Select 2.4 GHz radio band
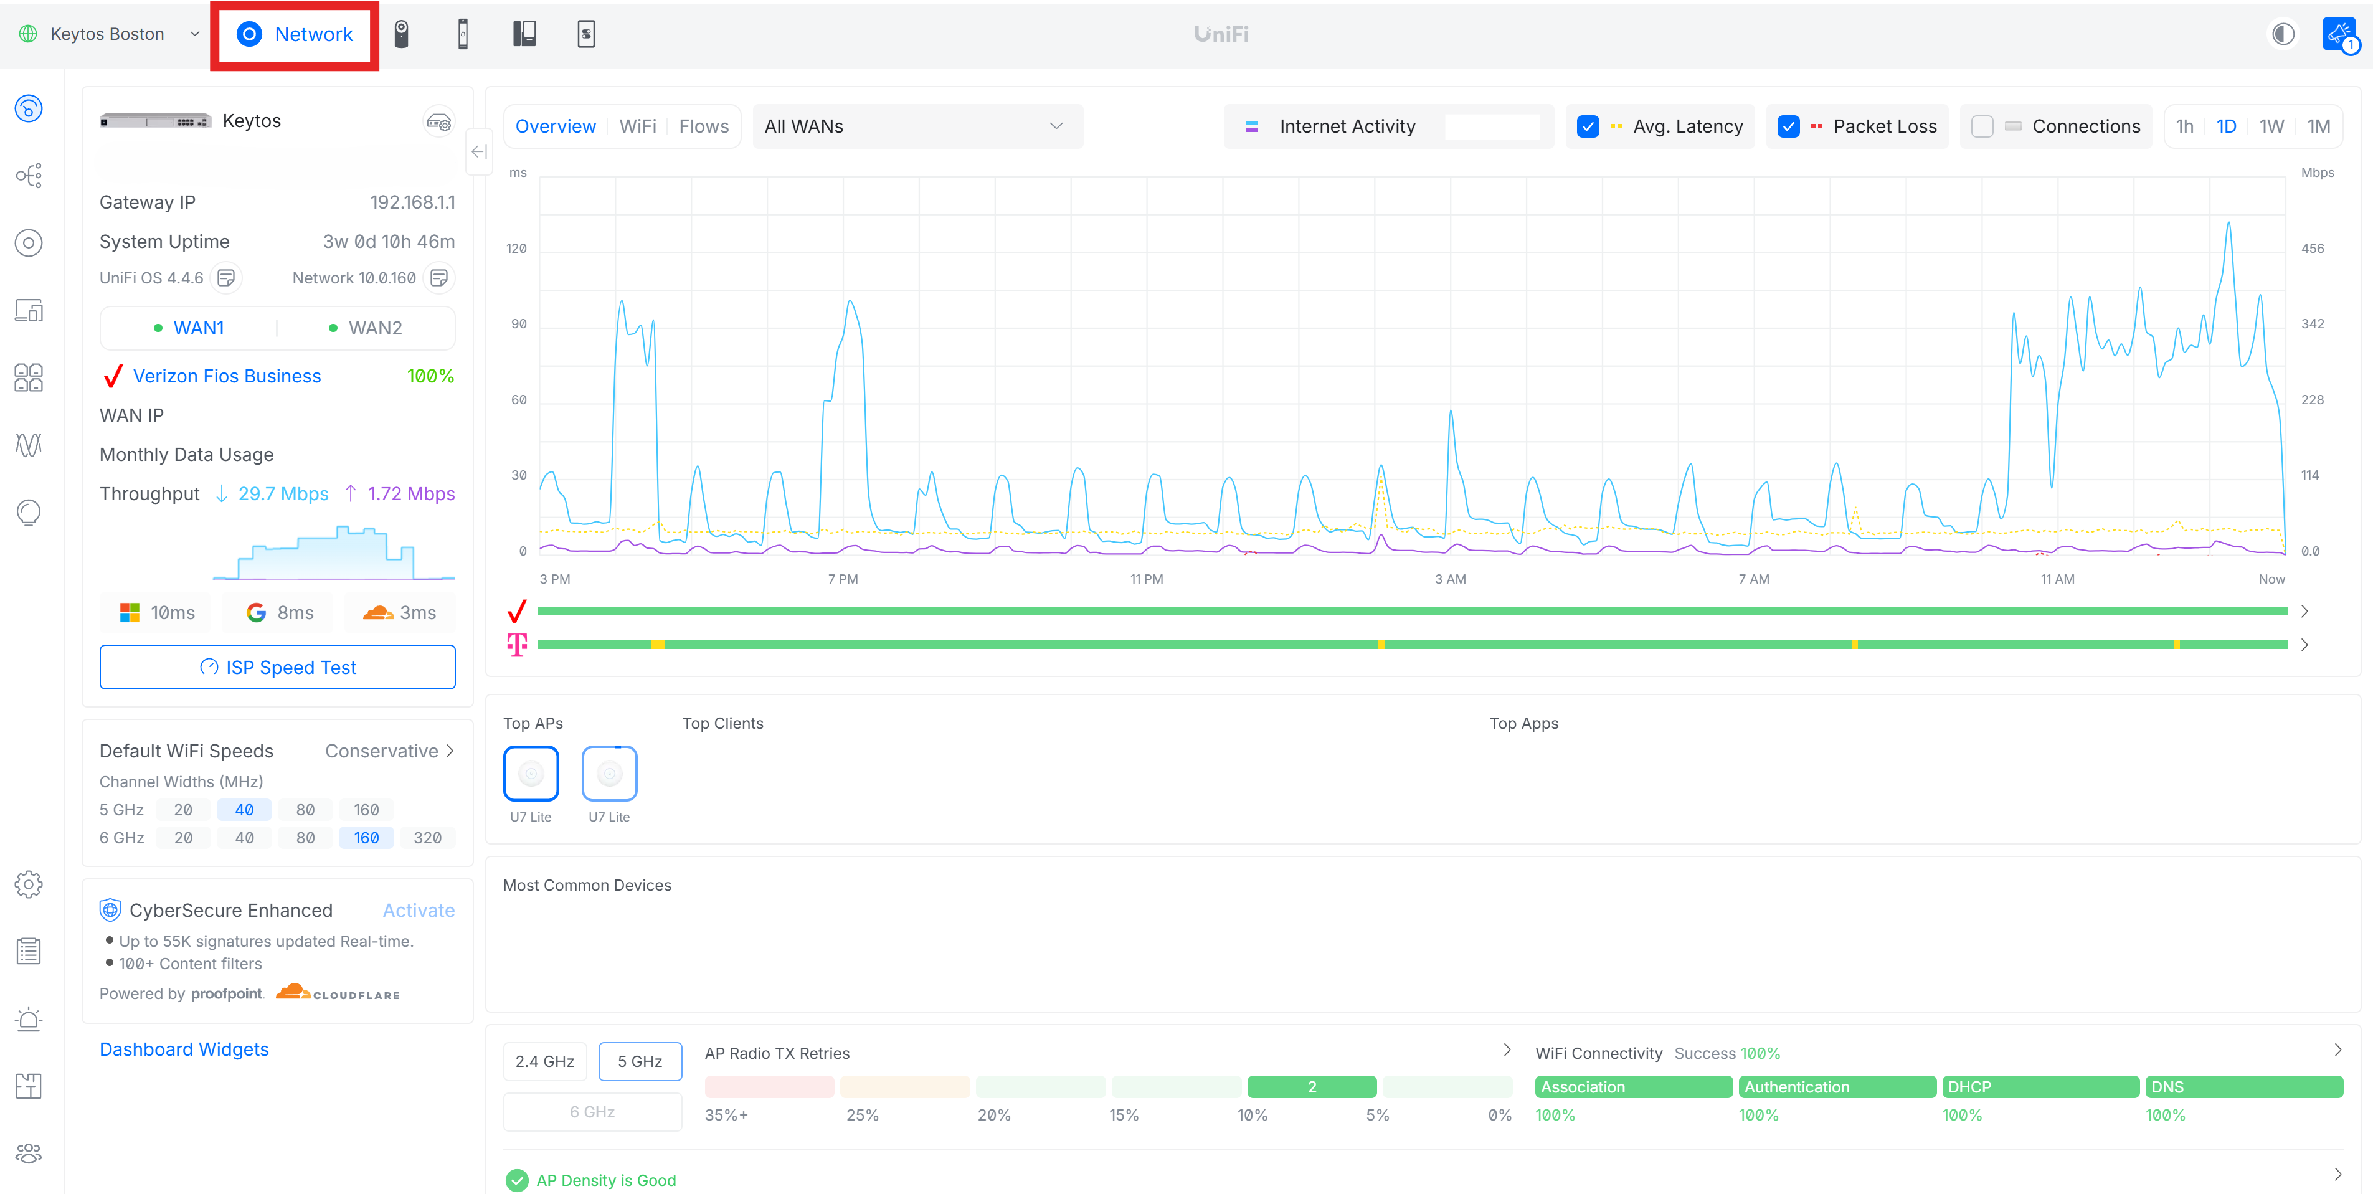Image resolution: width=2373 pixels, height=1194 pixels. click(544, 1061)
